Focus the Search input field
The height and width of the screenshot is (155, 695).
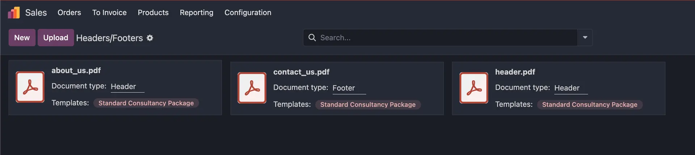pos(445,38)
